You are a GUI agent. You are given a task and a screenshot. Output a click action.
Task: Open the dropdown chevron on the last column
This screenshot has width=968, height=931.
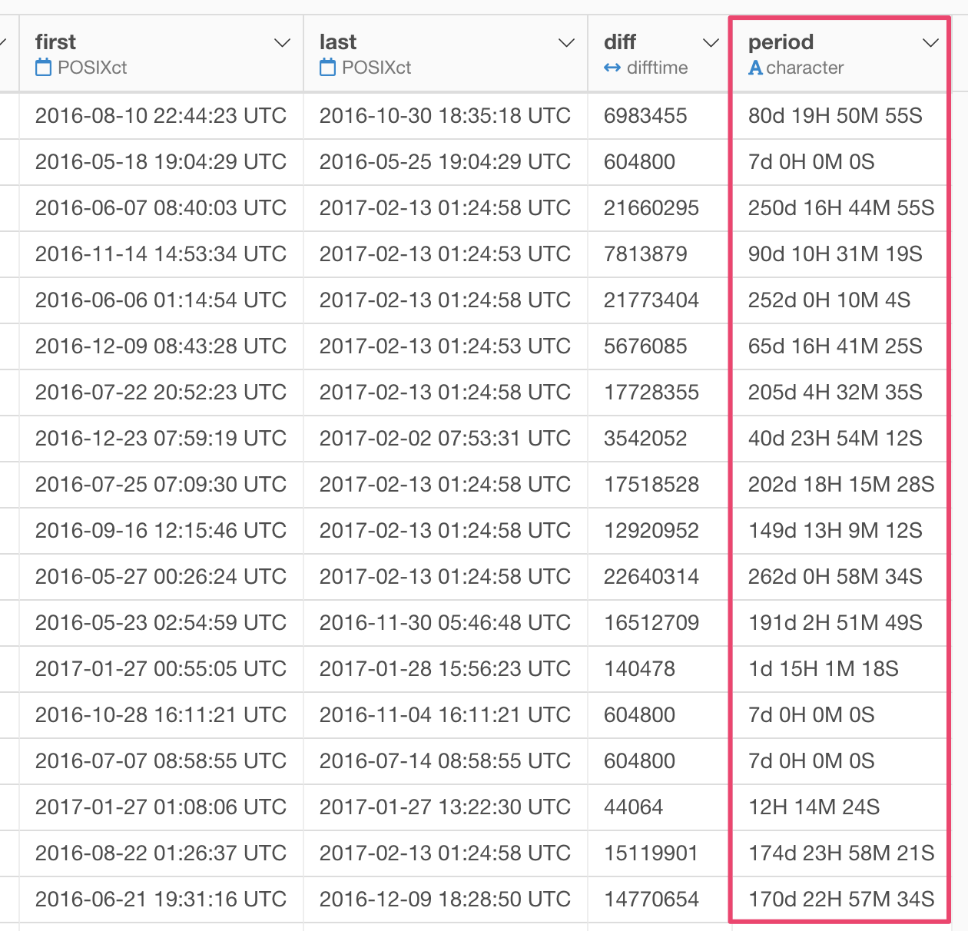[566, 42]
